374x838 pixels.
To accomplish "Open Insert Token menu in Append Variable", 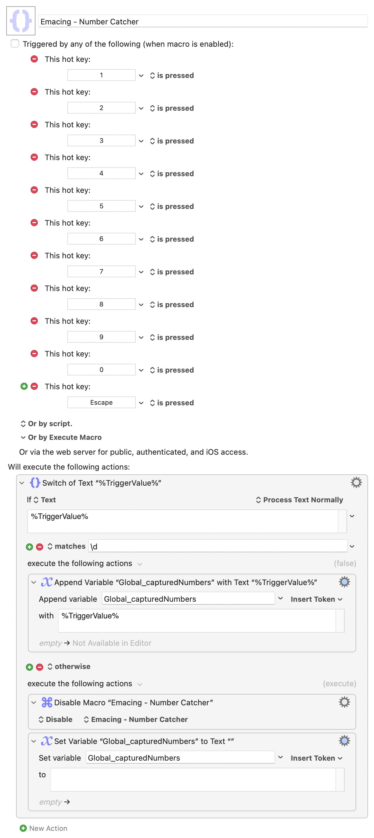I will [x=317, y=599].
